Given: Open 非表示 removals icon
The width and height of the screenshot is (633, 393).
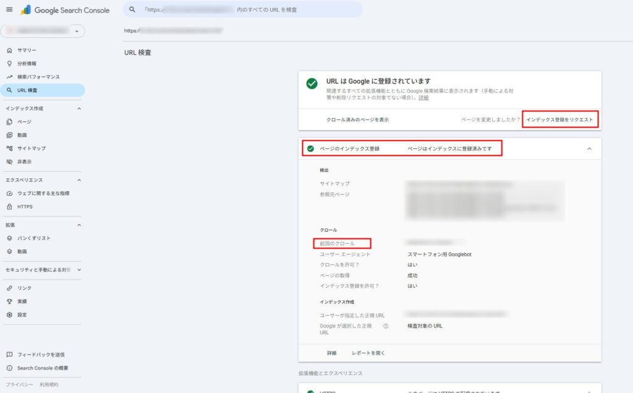Looking at the screenshot, I should coord(9,162).
